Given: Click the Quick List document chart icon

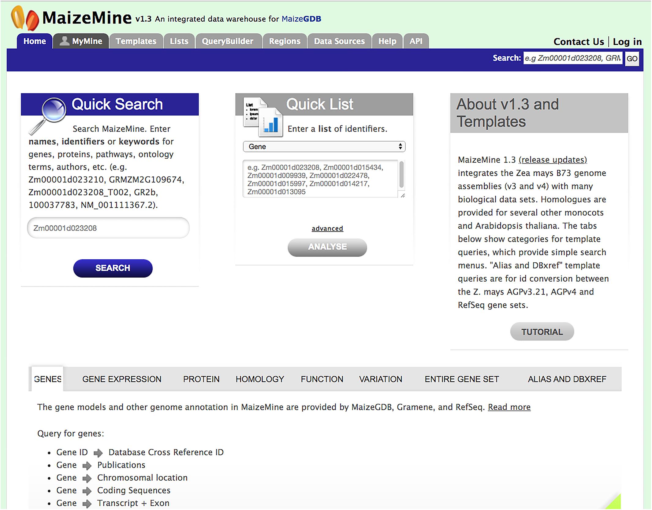Looking at the screenshot, I should click(263, 117).
